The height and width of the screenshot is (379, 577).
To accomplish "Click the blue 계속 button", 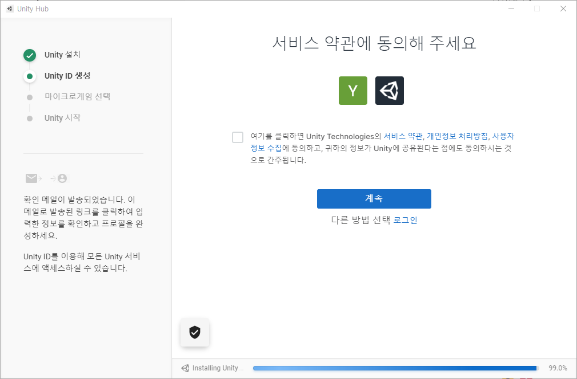I will [374, 199].
